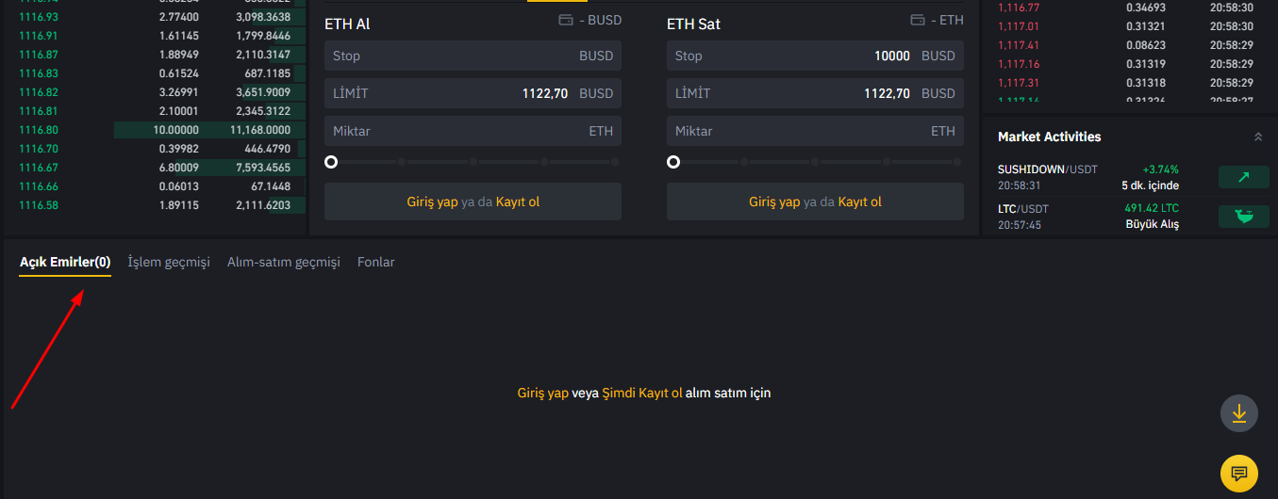Click the whale icon for LTC/USDT
Image resolution: width=1278 pixels, height=499 pixels.
click(1243, 217)
